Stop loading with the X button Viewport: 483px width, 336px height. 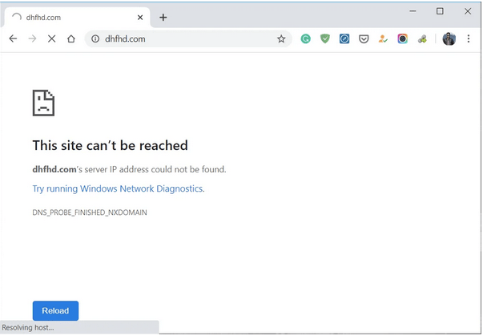(x=52, y=38)
